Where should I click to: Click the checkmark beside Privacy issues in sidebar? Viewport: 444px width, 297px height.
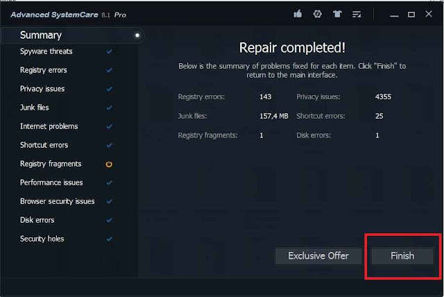pyautogui.click(x=110, y=89)
